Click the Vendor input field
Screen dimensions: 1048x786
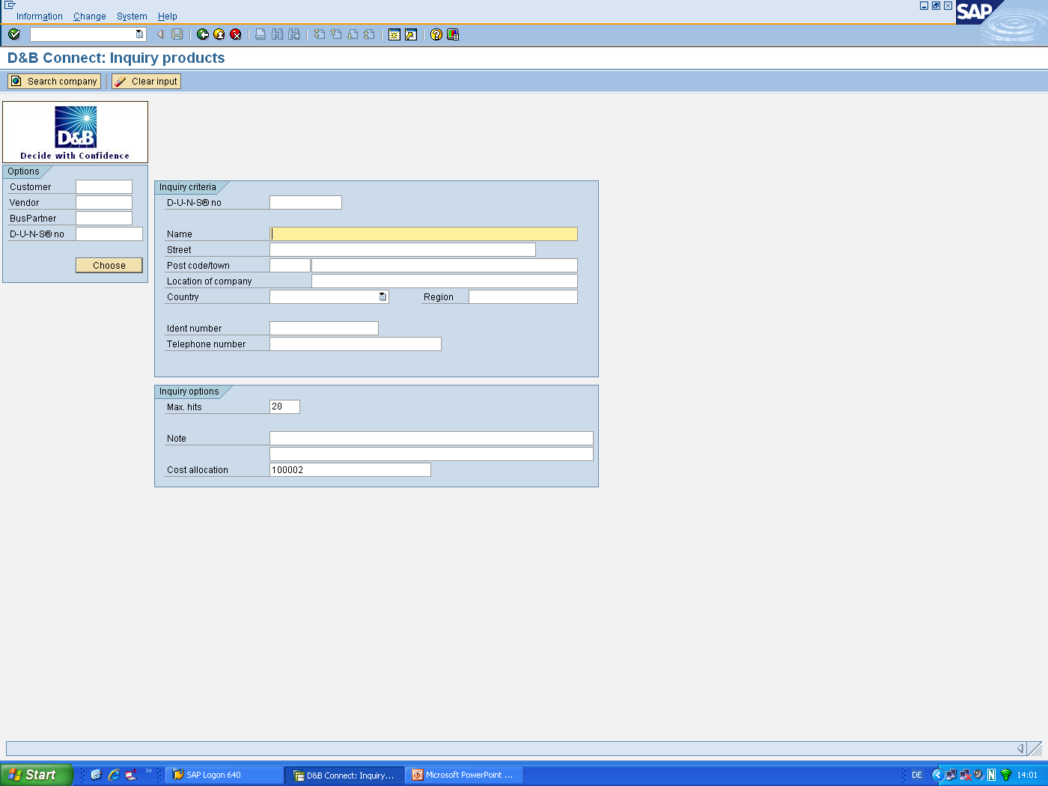pos(104,203)
